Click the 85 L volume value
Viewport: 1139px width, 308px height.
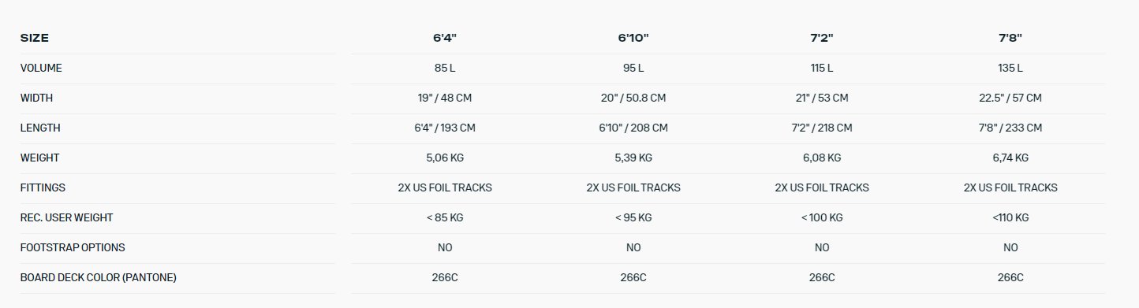click(x=445, y=69)
